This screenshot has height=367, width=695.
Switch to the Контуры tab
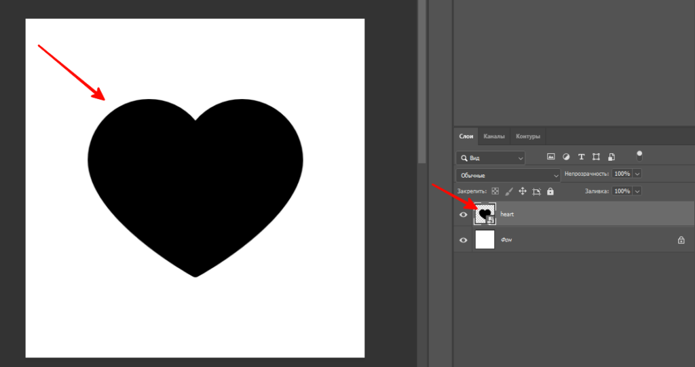(x=527, y=136)
